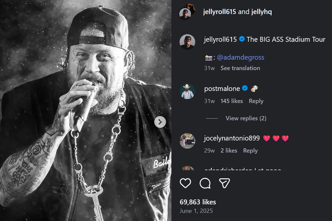332x221 pixels.
Task: Click postmalone's verified checkmark icon
Action: pyautogui.click(x=244, y=89)
